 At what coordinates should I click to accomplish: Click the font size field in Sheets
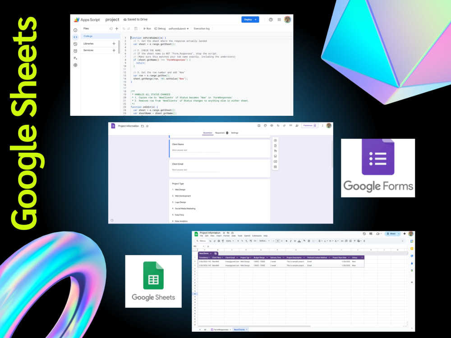tap(277, 241)
